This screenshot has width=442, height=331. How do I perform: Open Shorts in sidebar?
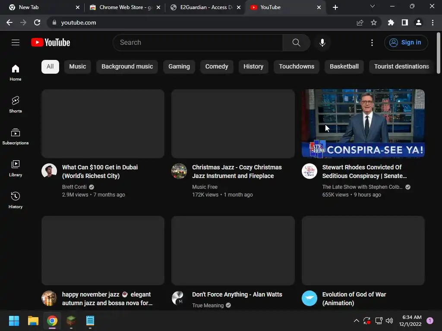(x=16, y=104)
